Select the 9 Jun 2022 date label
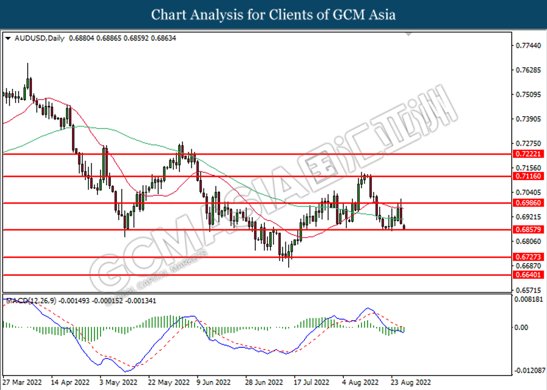The image size is (547, 390). click(x=213, y=382)
